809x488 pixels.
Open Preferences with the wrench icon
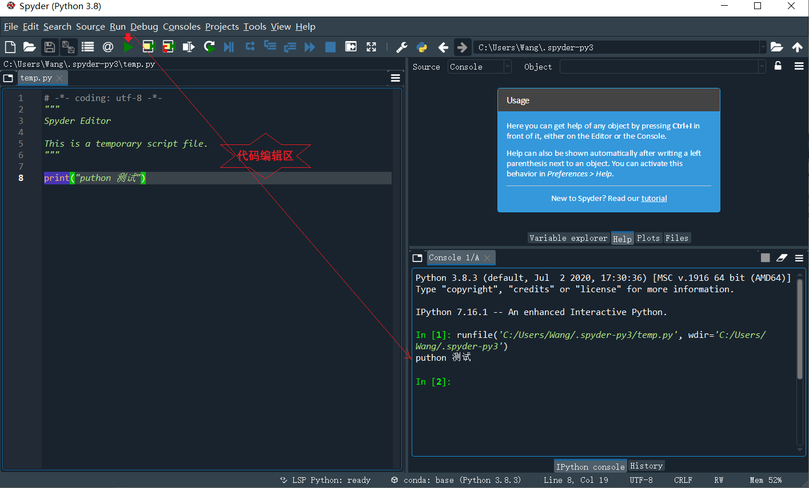point(402,47)
